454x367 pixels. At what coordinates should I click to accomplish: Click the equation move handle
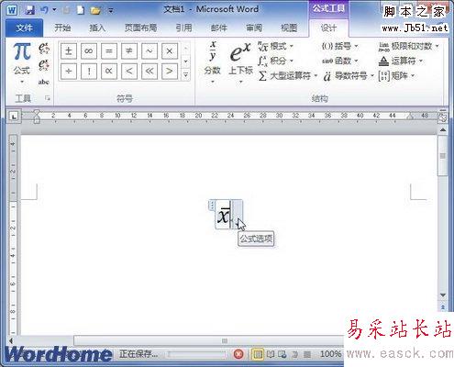(x=212, y=205)
